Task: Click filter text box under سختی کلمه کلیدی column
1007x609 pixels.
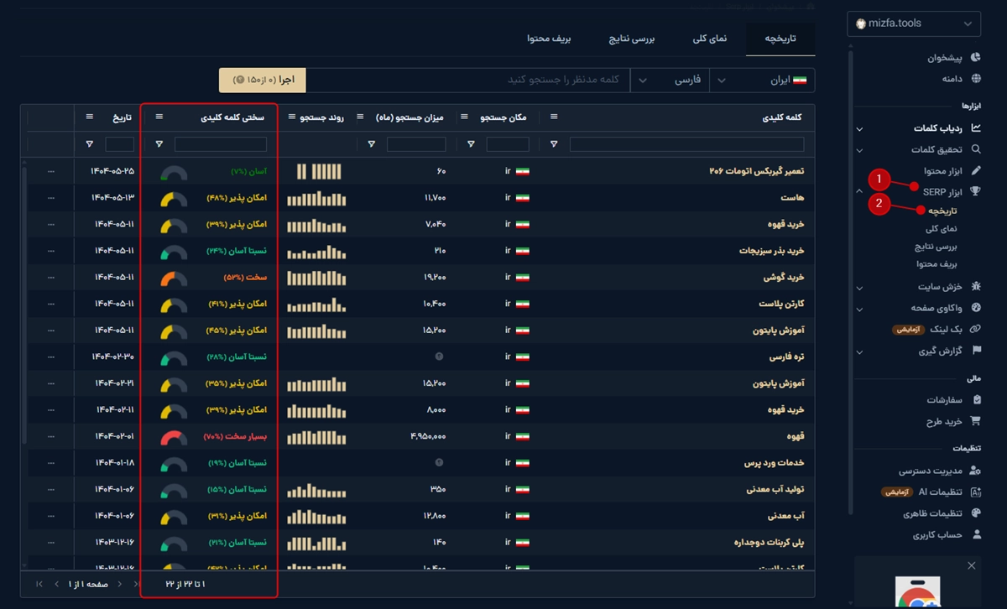Action: pyautogui.click(x=221, y=144)
